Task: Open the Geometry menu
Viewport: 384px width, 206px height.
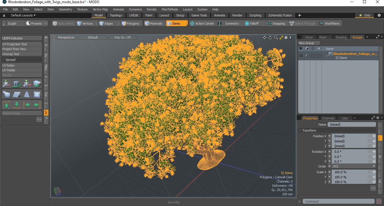Action: (66, 9)
